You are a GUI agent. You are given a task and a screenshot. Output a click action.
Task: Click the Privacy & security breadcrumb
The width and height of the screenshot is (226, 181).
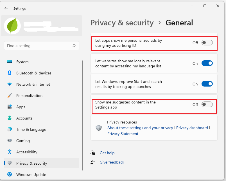click(122, 23)
